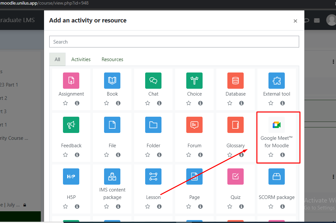
Task: Star the Assignment activity as favourite
Action: (65, 103)
